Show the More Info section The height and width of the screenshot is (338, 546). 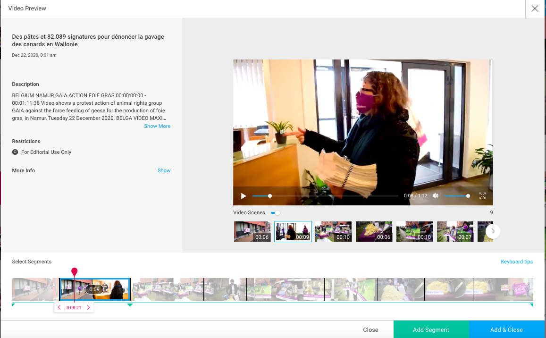[164, 170]
